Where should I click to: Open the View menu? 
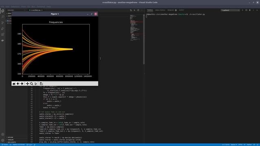pyautogui.click(x=24, y=6)
